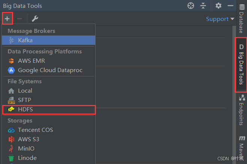Click the minus Remove Connection icon
Image resolution: width=247 pixels, height=164 pixels.
(x=19, y=19)
